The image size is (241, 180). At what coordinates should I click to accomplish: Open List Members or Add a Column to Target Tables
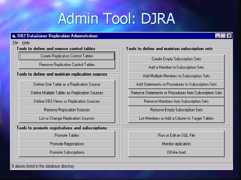pyautogui.click(x=176, y=118)
